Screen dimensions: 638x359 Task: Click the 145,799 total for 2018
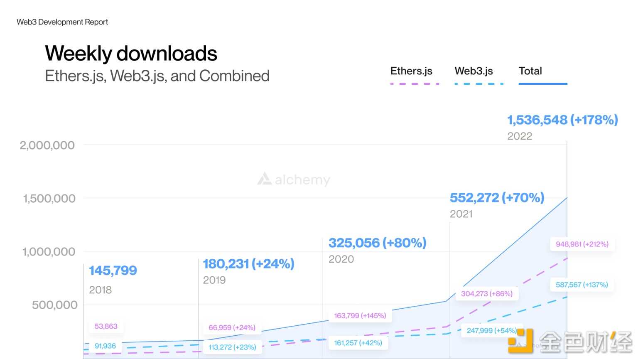(x=113, y=270)
